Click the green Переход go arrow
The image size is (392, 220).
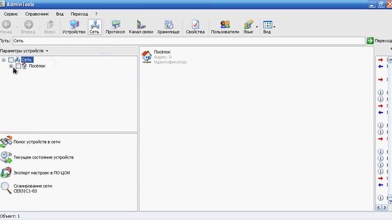[x=370, y=41]
